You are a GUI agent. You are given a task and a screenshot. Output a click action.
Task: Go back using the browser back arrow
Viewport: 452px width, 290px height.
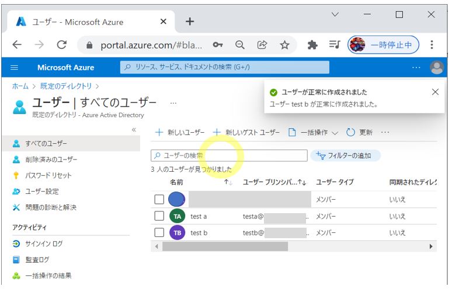17,45
